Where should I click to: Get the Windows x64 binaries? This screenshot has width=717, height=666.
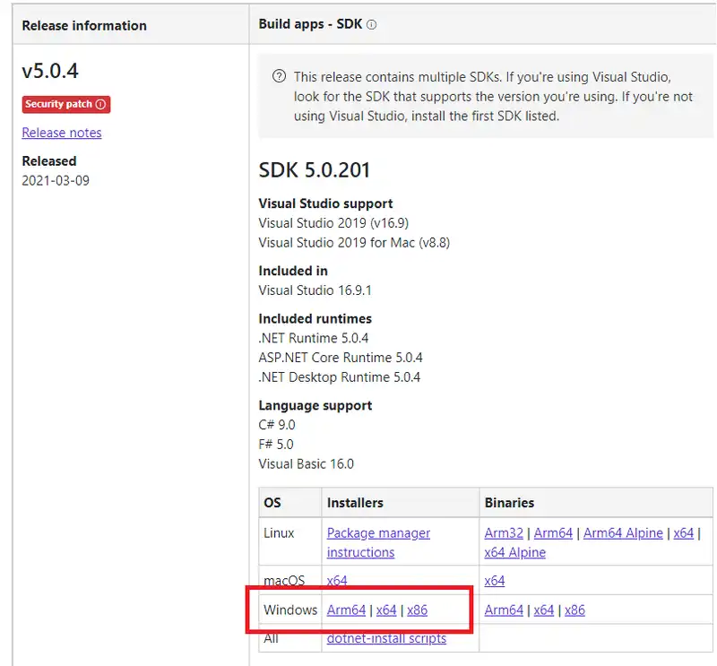[x=544, y=610]
